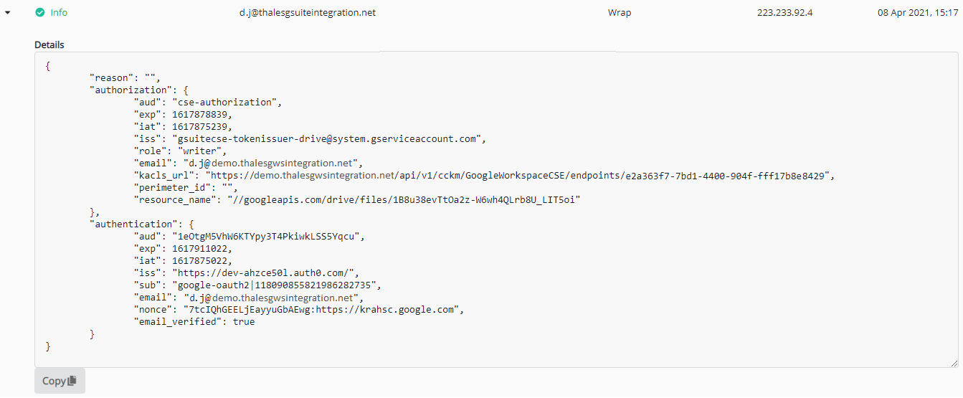Collapse the Info log row arrow

(x=8, y=13)
